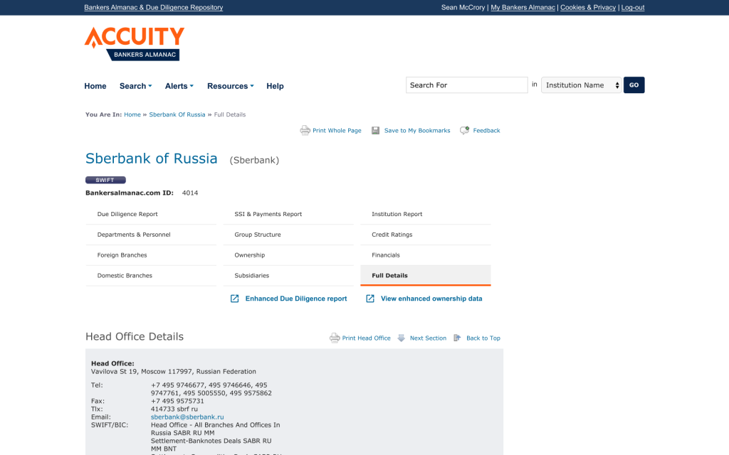
Task: Click the Home breadcrumb link
Action: point(132,114)
